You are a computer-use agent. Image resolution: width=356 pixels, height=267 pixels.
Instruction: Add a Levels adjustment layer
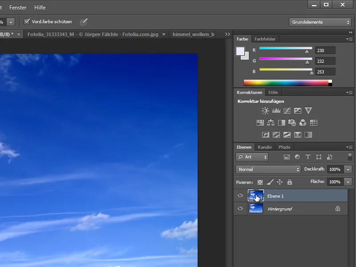click(276, 110)
